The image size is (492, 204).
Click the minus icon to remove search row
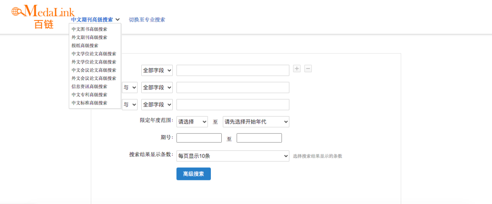point(308,69)
